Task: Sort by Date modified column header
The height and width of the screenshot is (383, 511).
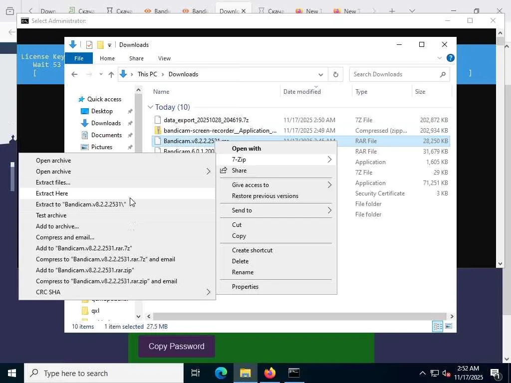Action: [x=302, y=92]
